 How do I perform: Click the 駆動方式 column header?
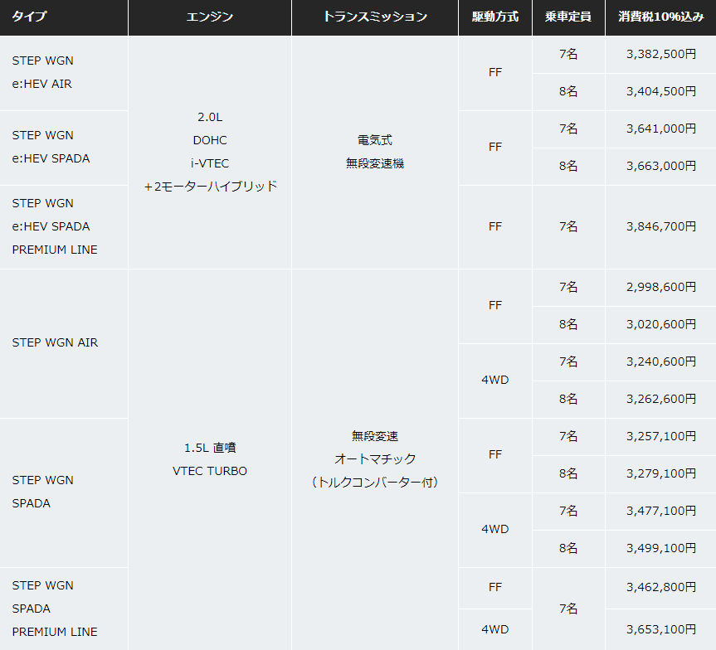494,17
